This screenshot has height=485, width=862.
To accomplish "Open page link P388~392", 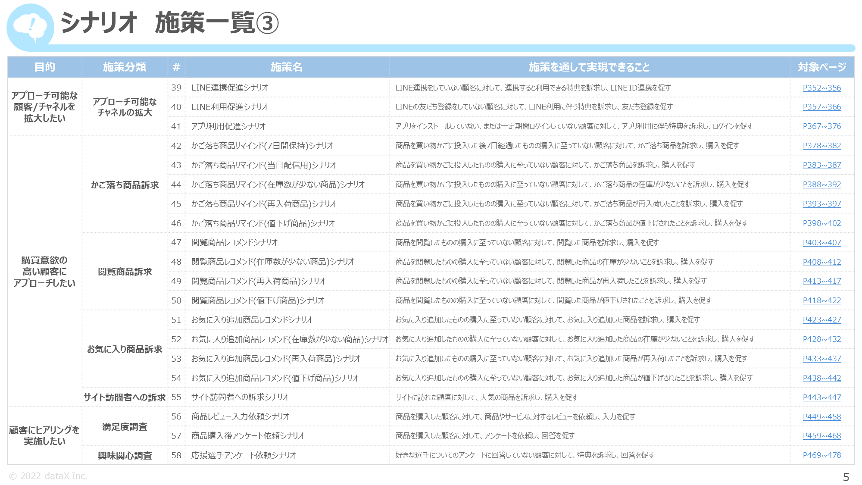I will point(821,185).
